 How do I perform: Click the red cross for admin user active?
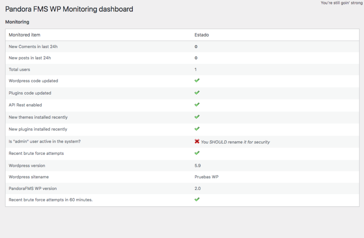(197, 141)
